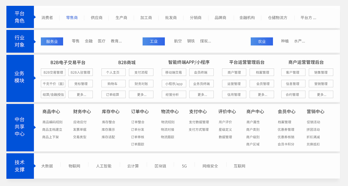The image size is (348, 186).
Task: Select 金融 under service industry
Action: (89, 41)
